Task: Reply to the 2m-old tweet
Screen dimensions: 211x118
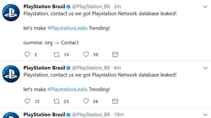Action: [x=27, y=54]
